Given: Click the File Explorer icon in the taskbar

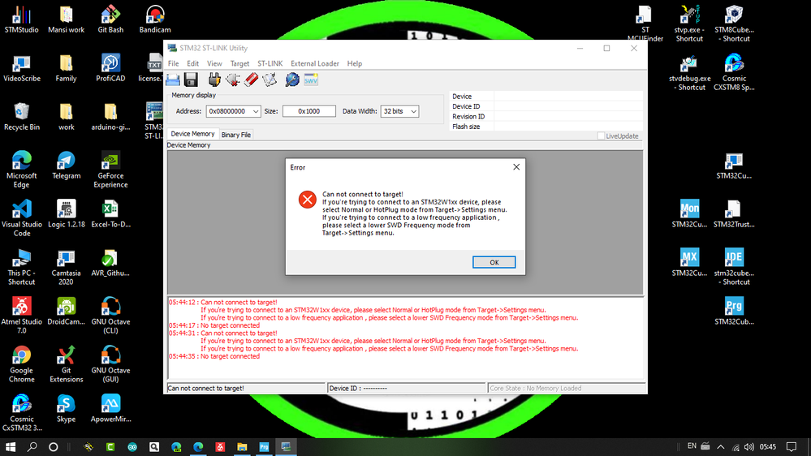Looking at the screenshot, I should [x=242, y=447].
